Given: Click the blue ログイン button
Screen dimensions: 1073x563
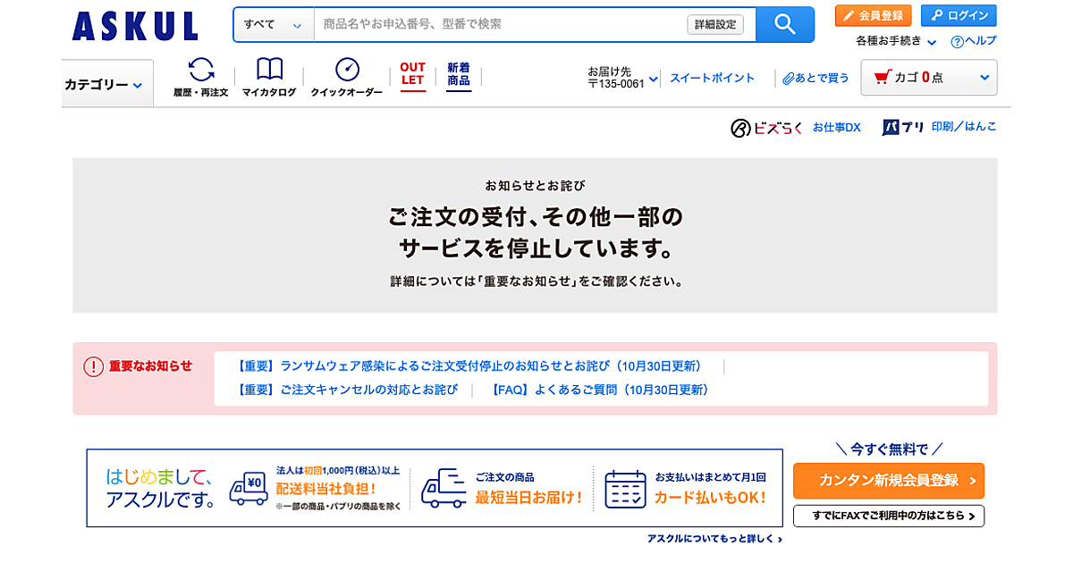Looking at the screenshot, I should (x=959, y=15).
